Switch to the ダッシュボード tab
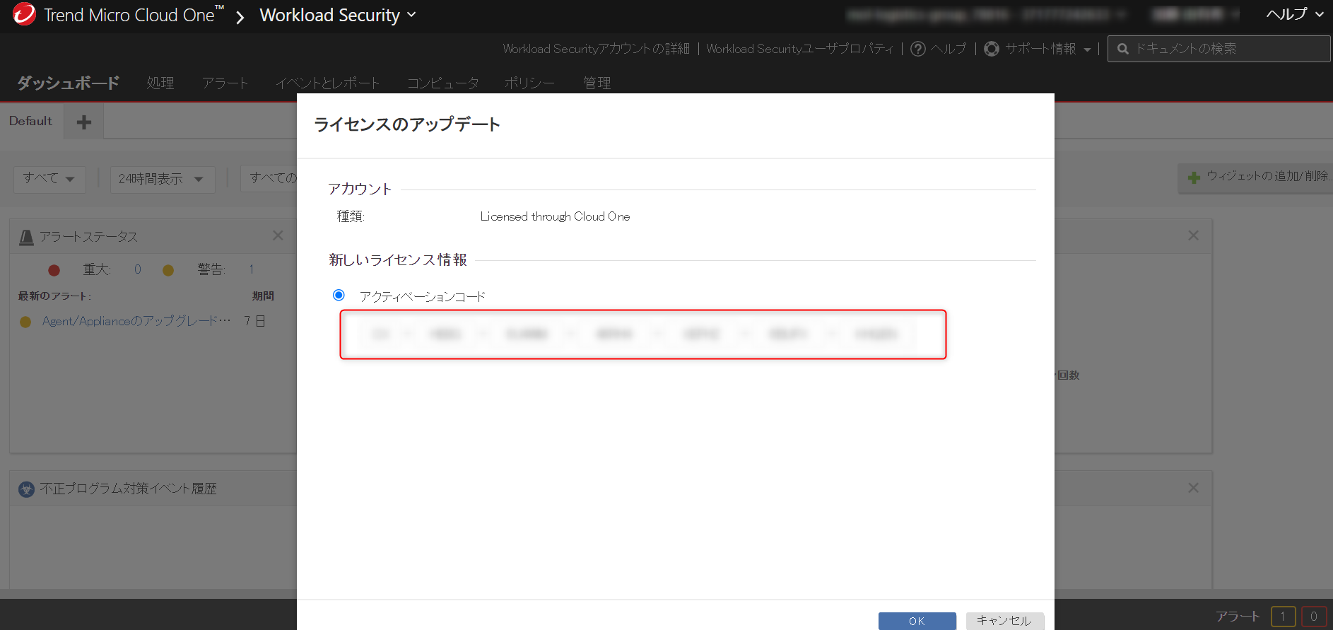Screen dimensions: 1333x630 click(68, 83)
